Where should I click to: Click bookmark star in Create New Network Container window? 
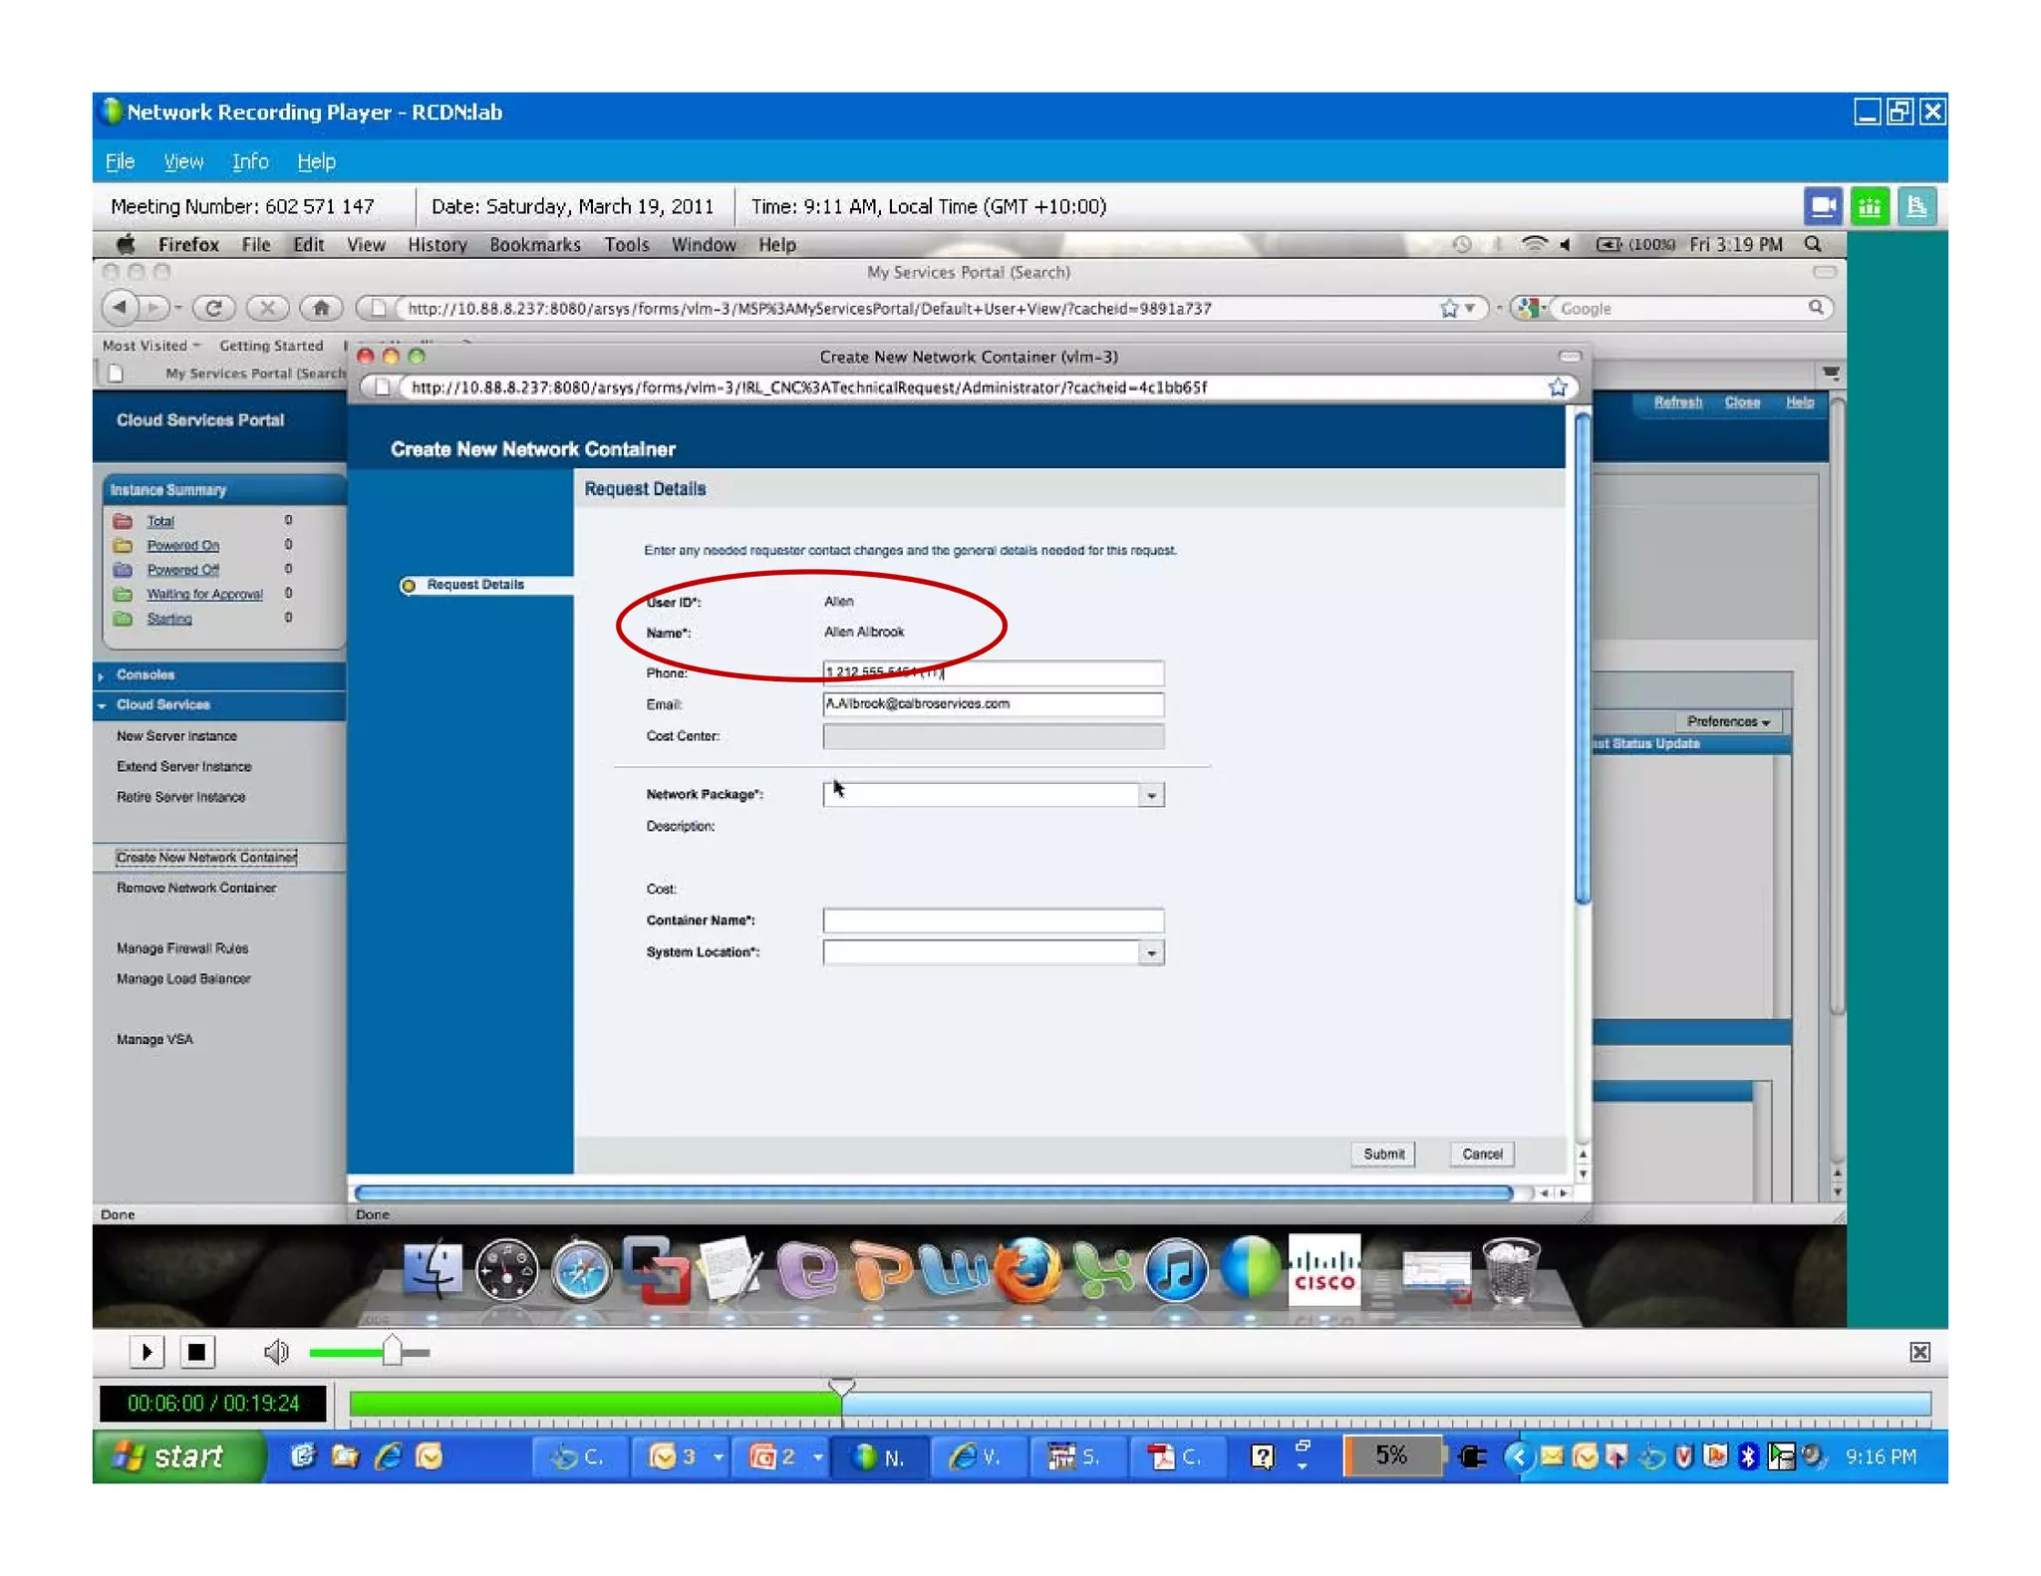pyautogui.click(x=1558, y=388)
